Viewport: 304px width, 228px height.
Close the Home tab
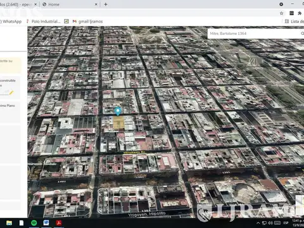[x=96, y=4]
